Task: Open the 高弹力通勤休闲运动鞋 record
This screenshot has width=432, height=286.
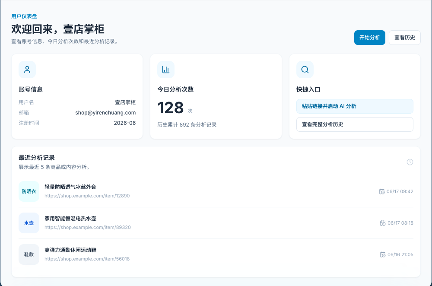Action: point(70,250)
